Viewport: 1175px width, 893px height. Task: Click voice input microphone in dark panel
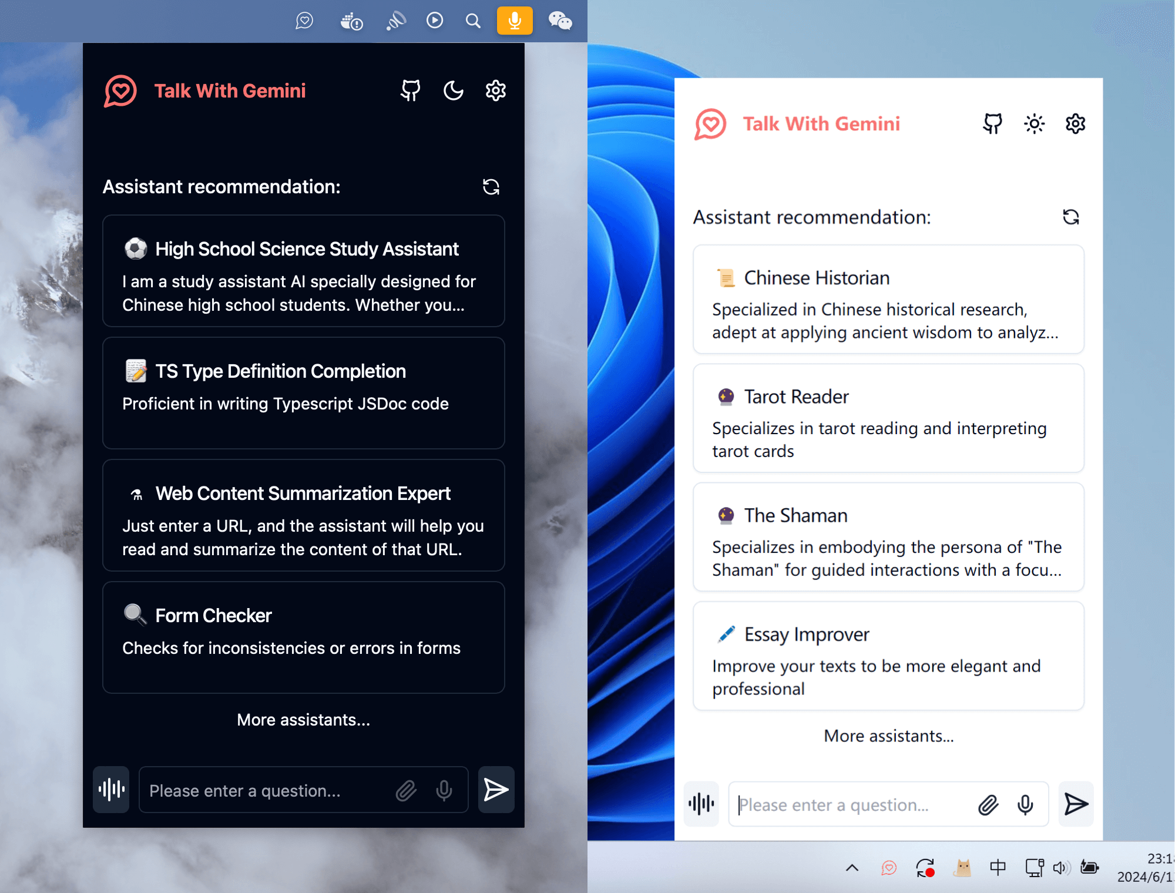(444, 789)
